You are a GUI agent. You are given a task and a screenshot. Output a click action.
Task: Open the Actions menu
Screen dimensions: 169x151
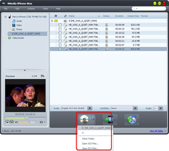(x=31, y=9)
